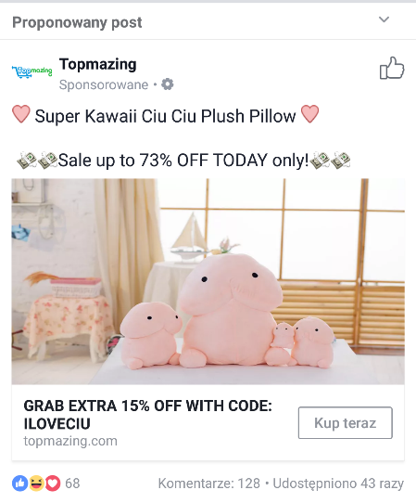Click the ILOVECIU promo code text

coord(57,423)
